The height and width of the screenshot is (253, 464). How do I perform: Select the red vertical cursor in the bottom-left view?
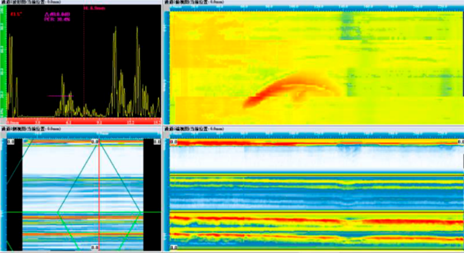(x=99, y=191)
